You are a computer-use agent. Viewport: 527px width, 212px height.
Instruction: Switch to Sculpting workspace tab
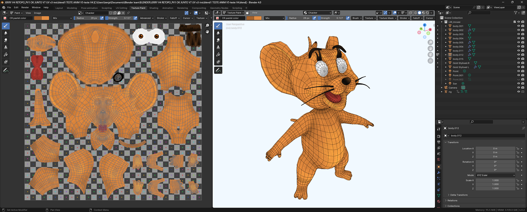[106, 8]
